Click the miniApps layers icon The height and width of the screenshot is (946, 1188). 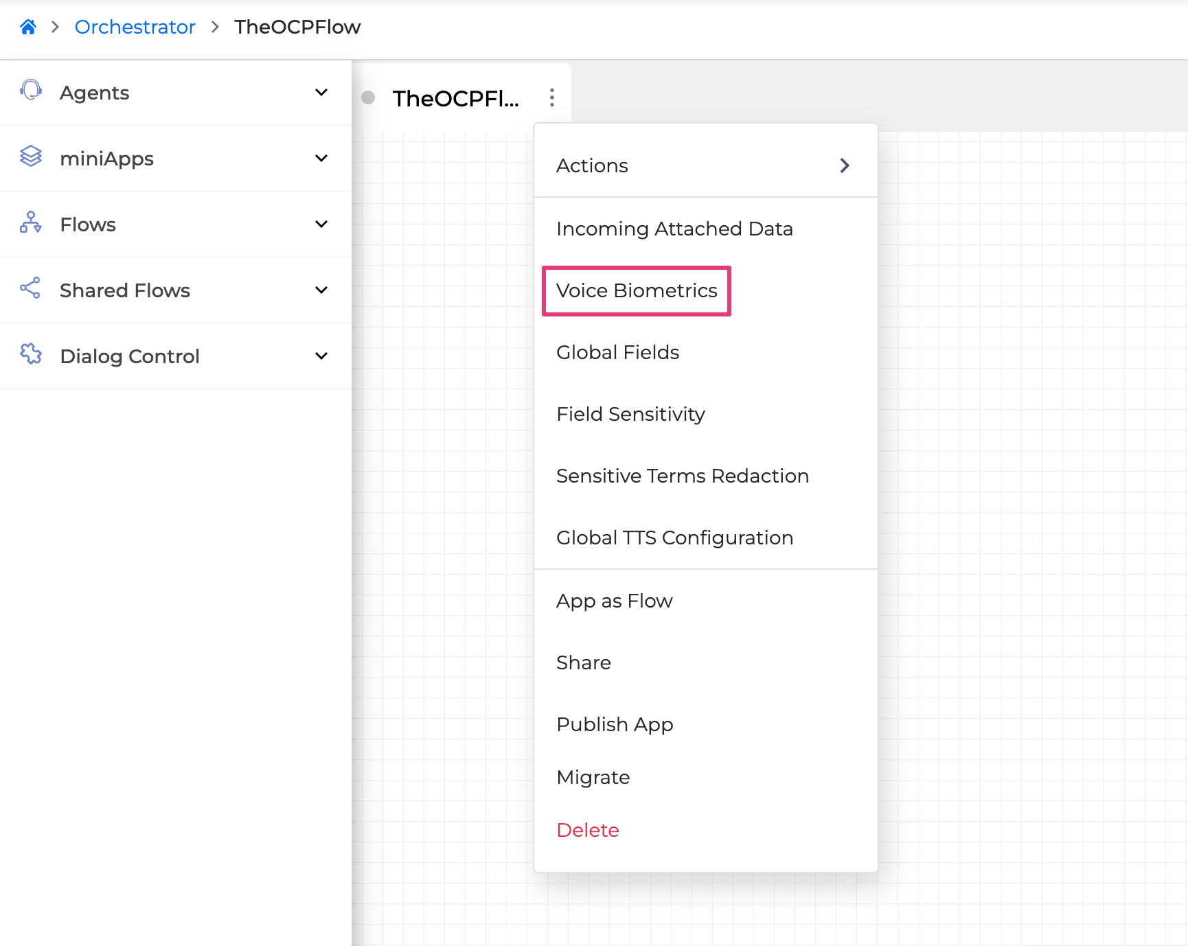31,157
